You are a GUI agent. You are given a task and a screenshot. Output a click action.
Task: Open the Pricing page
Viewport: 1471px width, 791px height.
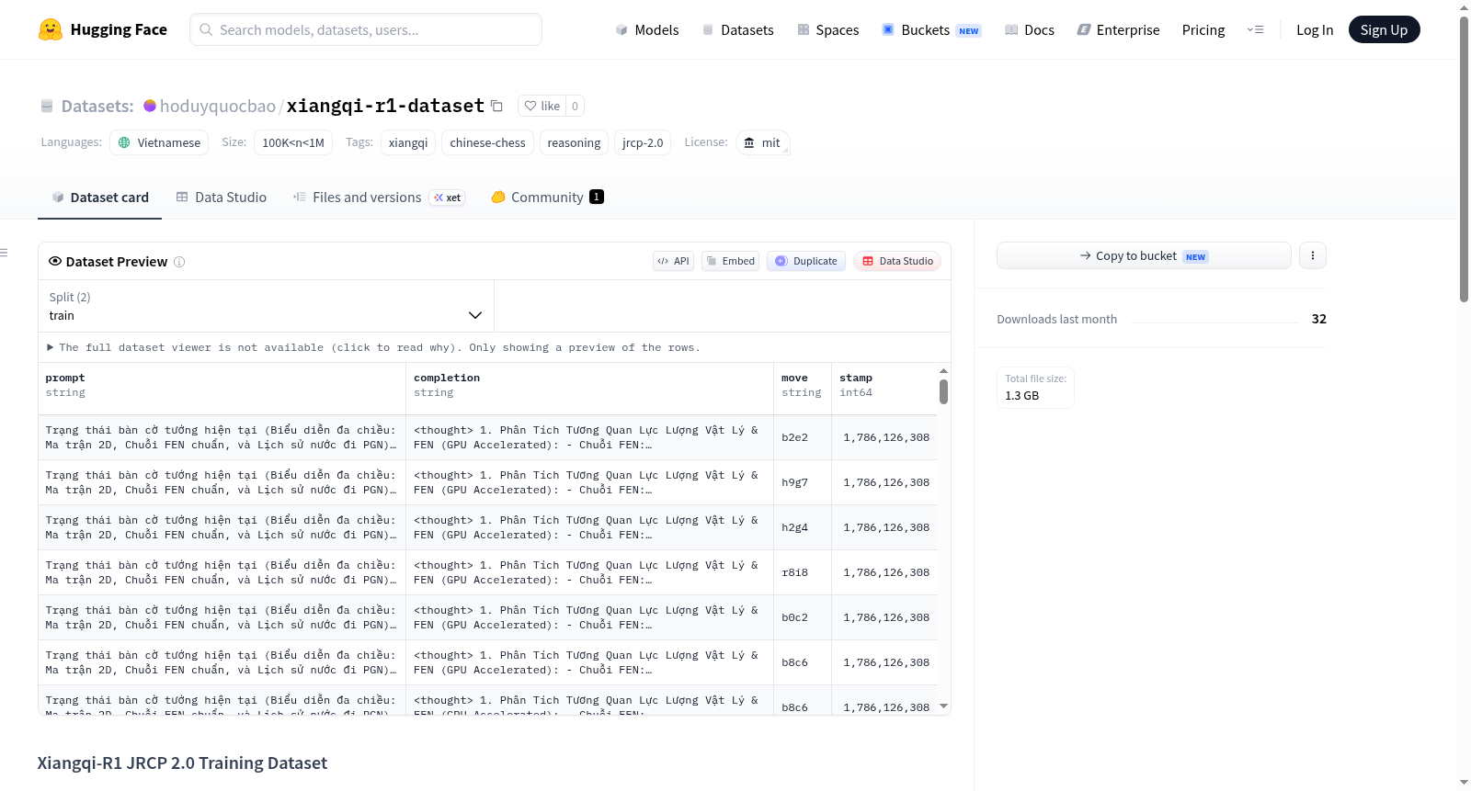pyautogui.click(x=1203, y=29)
